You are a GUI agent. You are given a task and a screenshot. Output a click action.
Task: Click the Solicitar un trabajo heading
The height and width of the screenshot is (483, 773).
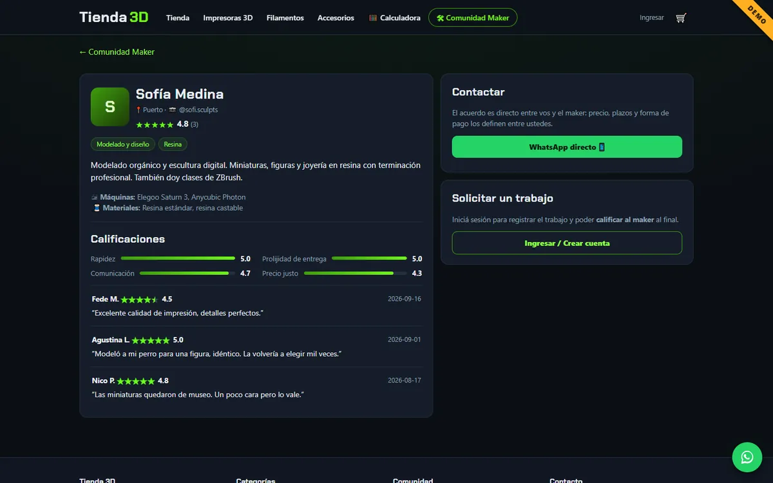pyautogui.click(x=502, y=198)
